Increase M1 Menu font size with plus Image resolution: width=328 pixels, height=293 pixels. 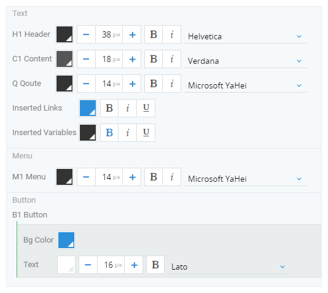point(132,177)
